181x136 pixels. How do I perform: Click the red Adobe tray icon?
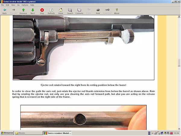[x=171, y=133]
